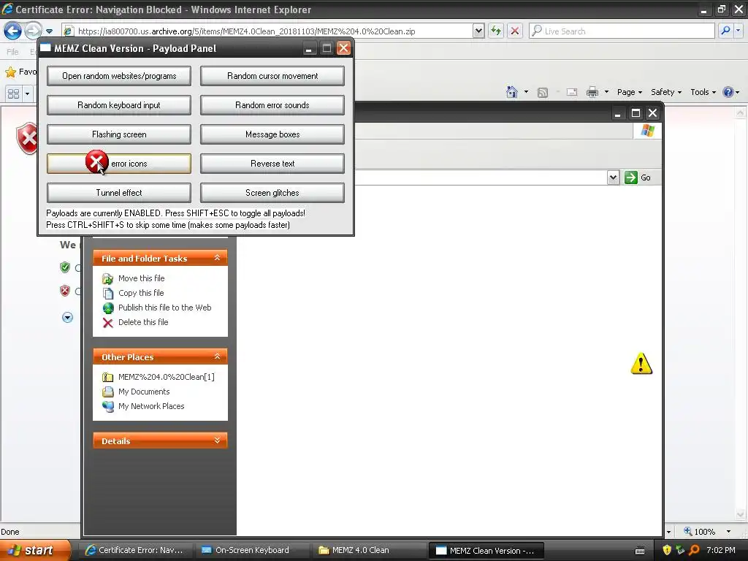748x561 pixels.
Task: Click the RSS Feeds icon
Action: point(543,93)
